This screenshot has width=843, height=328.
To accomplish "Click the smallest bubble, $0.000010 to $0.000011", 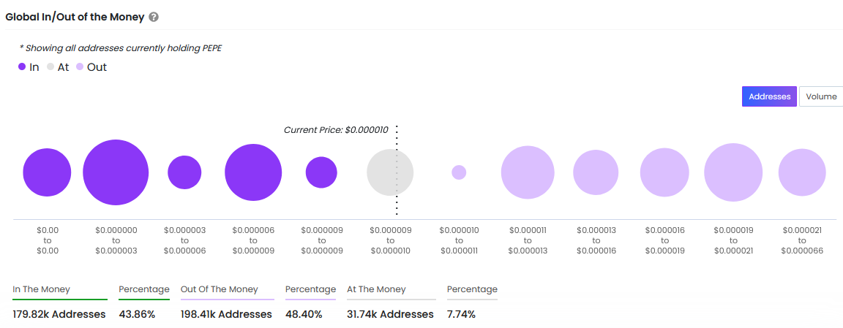I will pos(459,172).
